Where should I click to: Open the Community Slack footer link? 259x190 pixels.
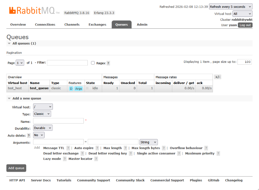pyautogui.click(x=130, y=180)
